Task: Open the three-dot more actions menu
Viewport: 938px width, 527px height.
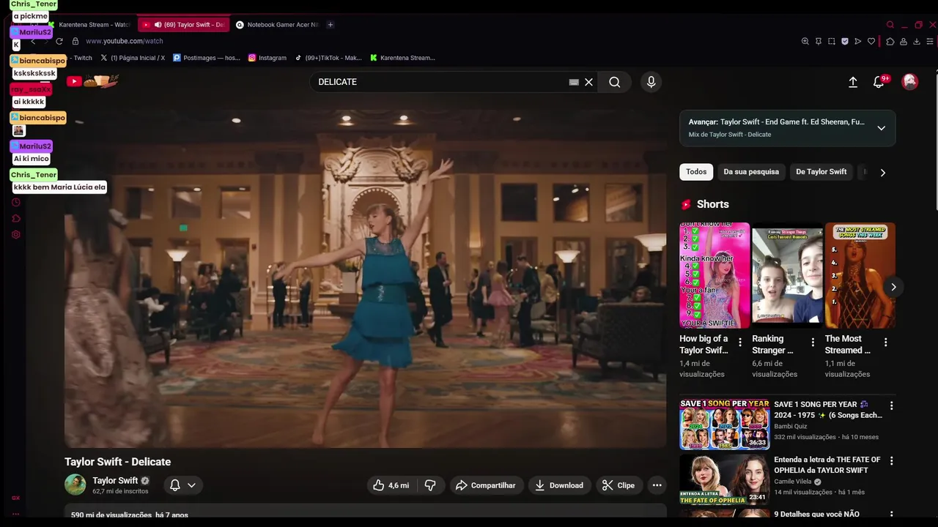Action: pyautogui.click(x=657, y=485)
